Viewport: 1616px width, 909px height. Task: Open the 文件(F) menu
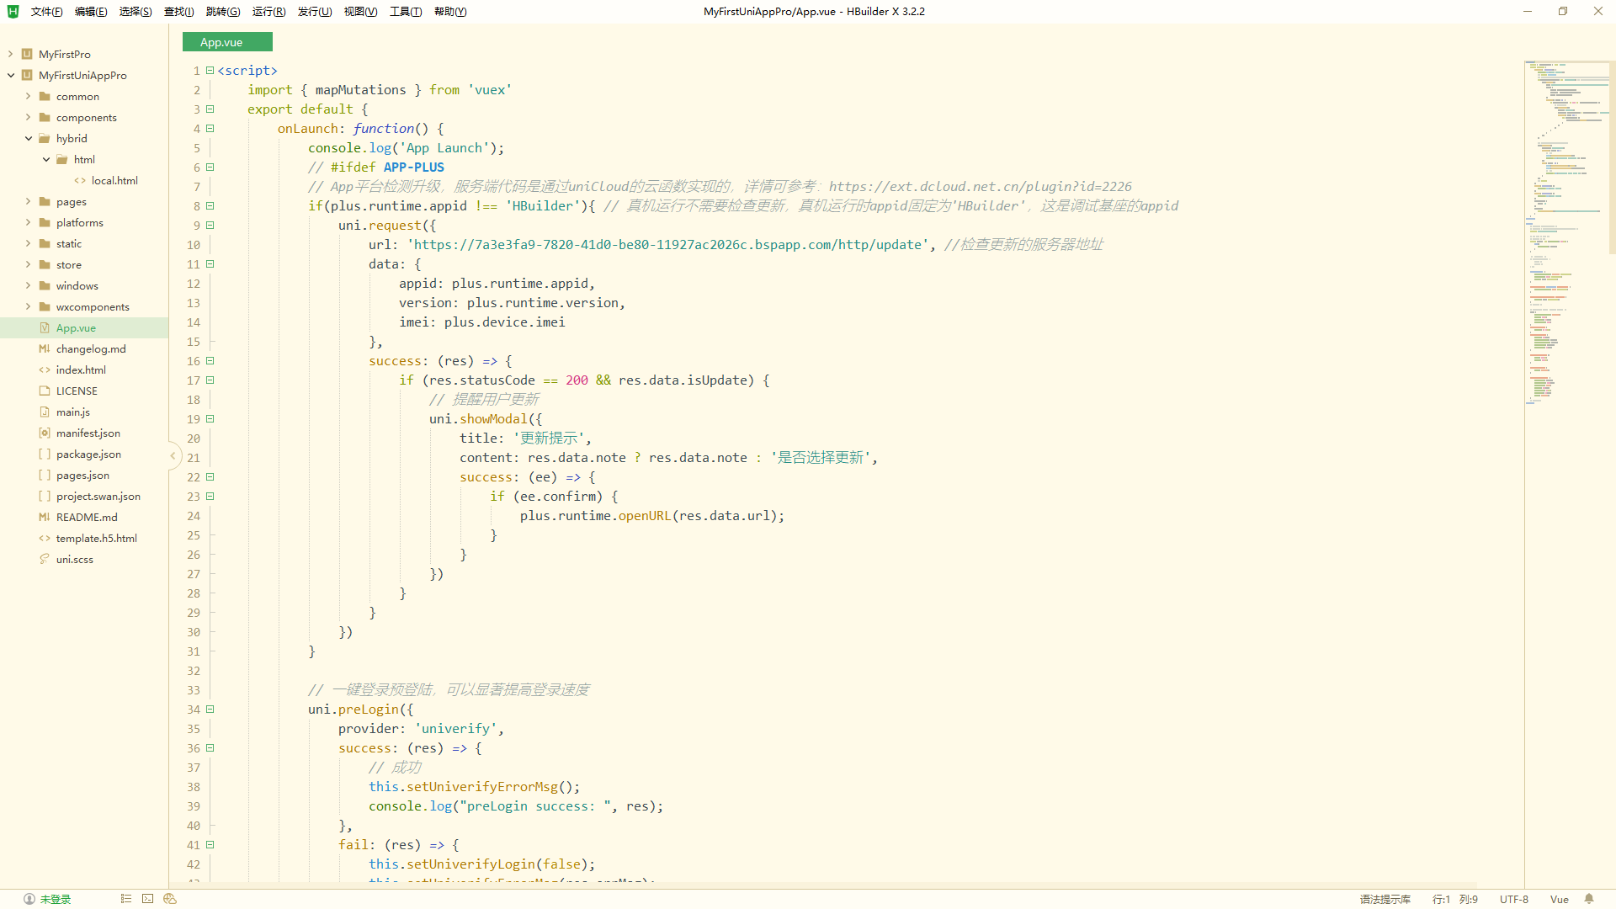[x=46, y=12]
